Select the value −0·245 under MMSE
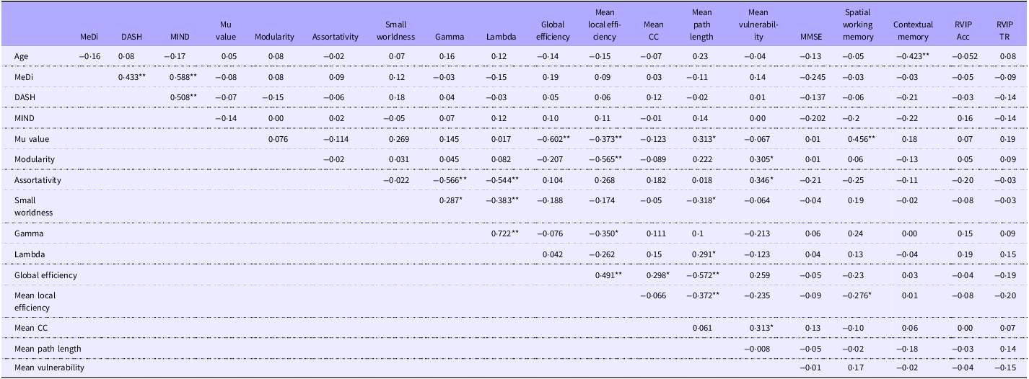Viewport: 1029px width, 379px height. tap(812, 76)
